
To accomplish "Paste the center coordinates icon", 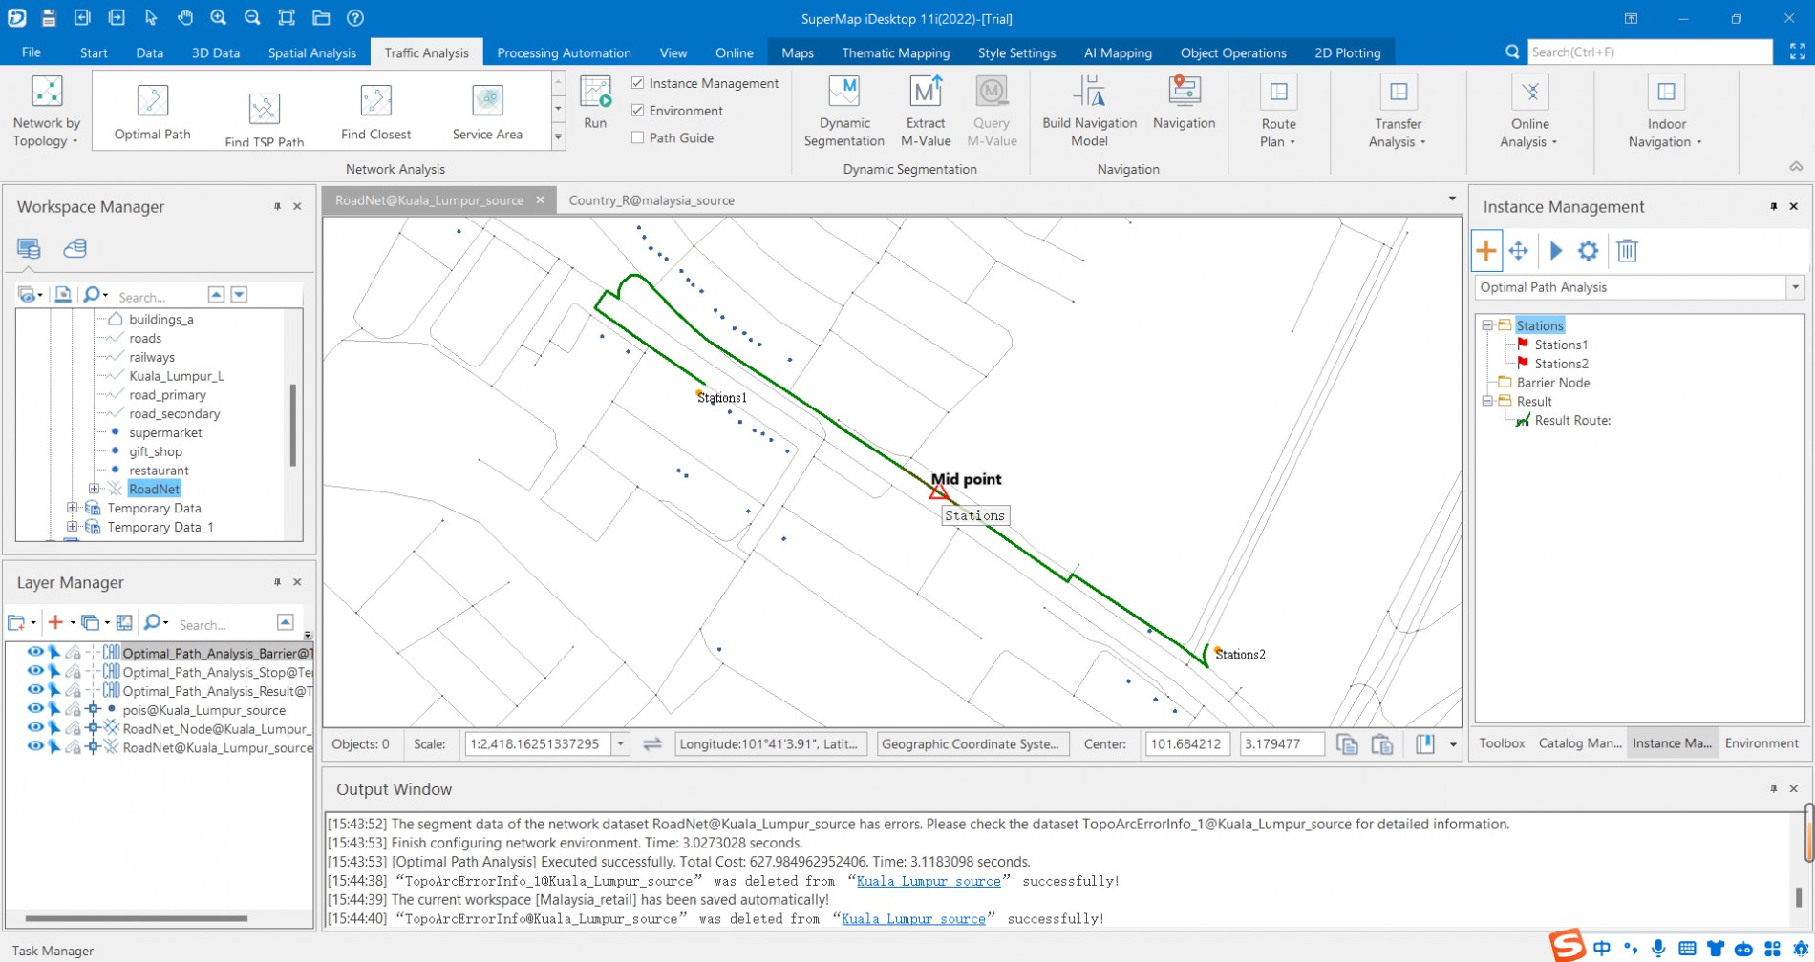I will [x=1382, y=744].
